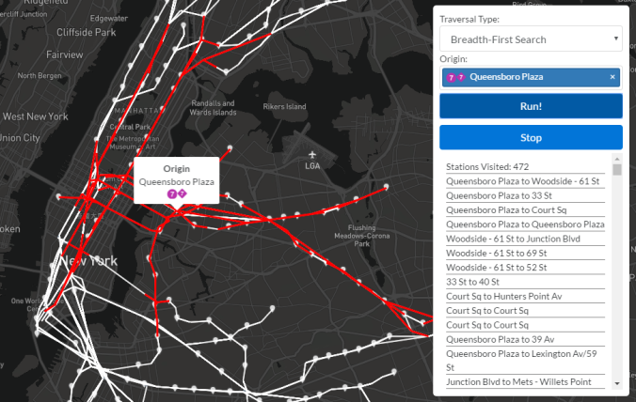Click the first 7 train badge in Origin field

(x=450, y=77)
